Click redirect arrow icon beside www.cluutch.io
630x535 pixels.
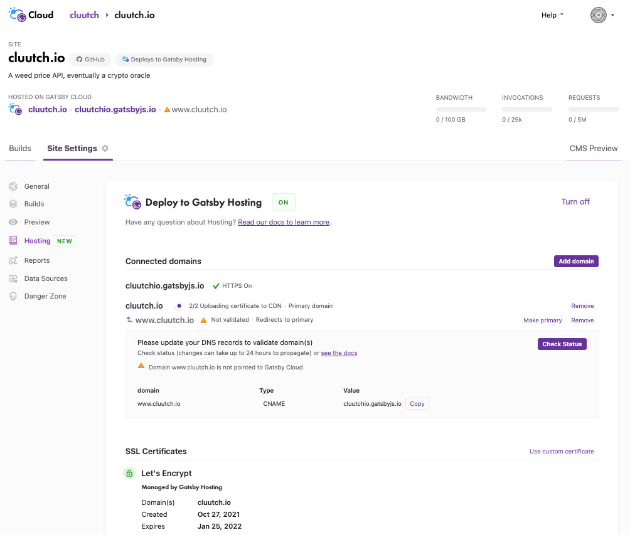129,319
